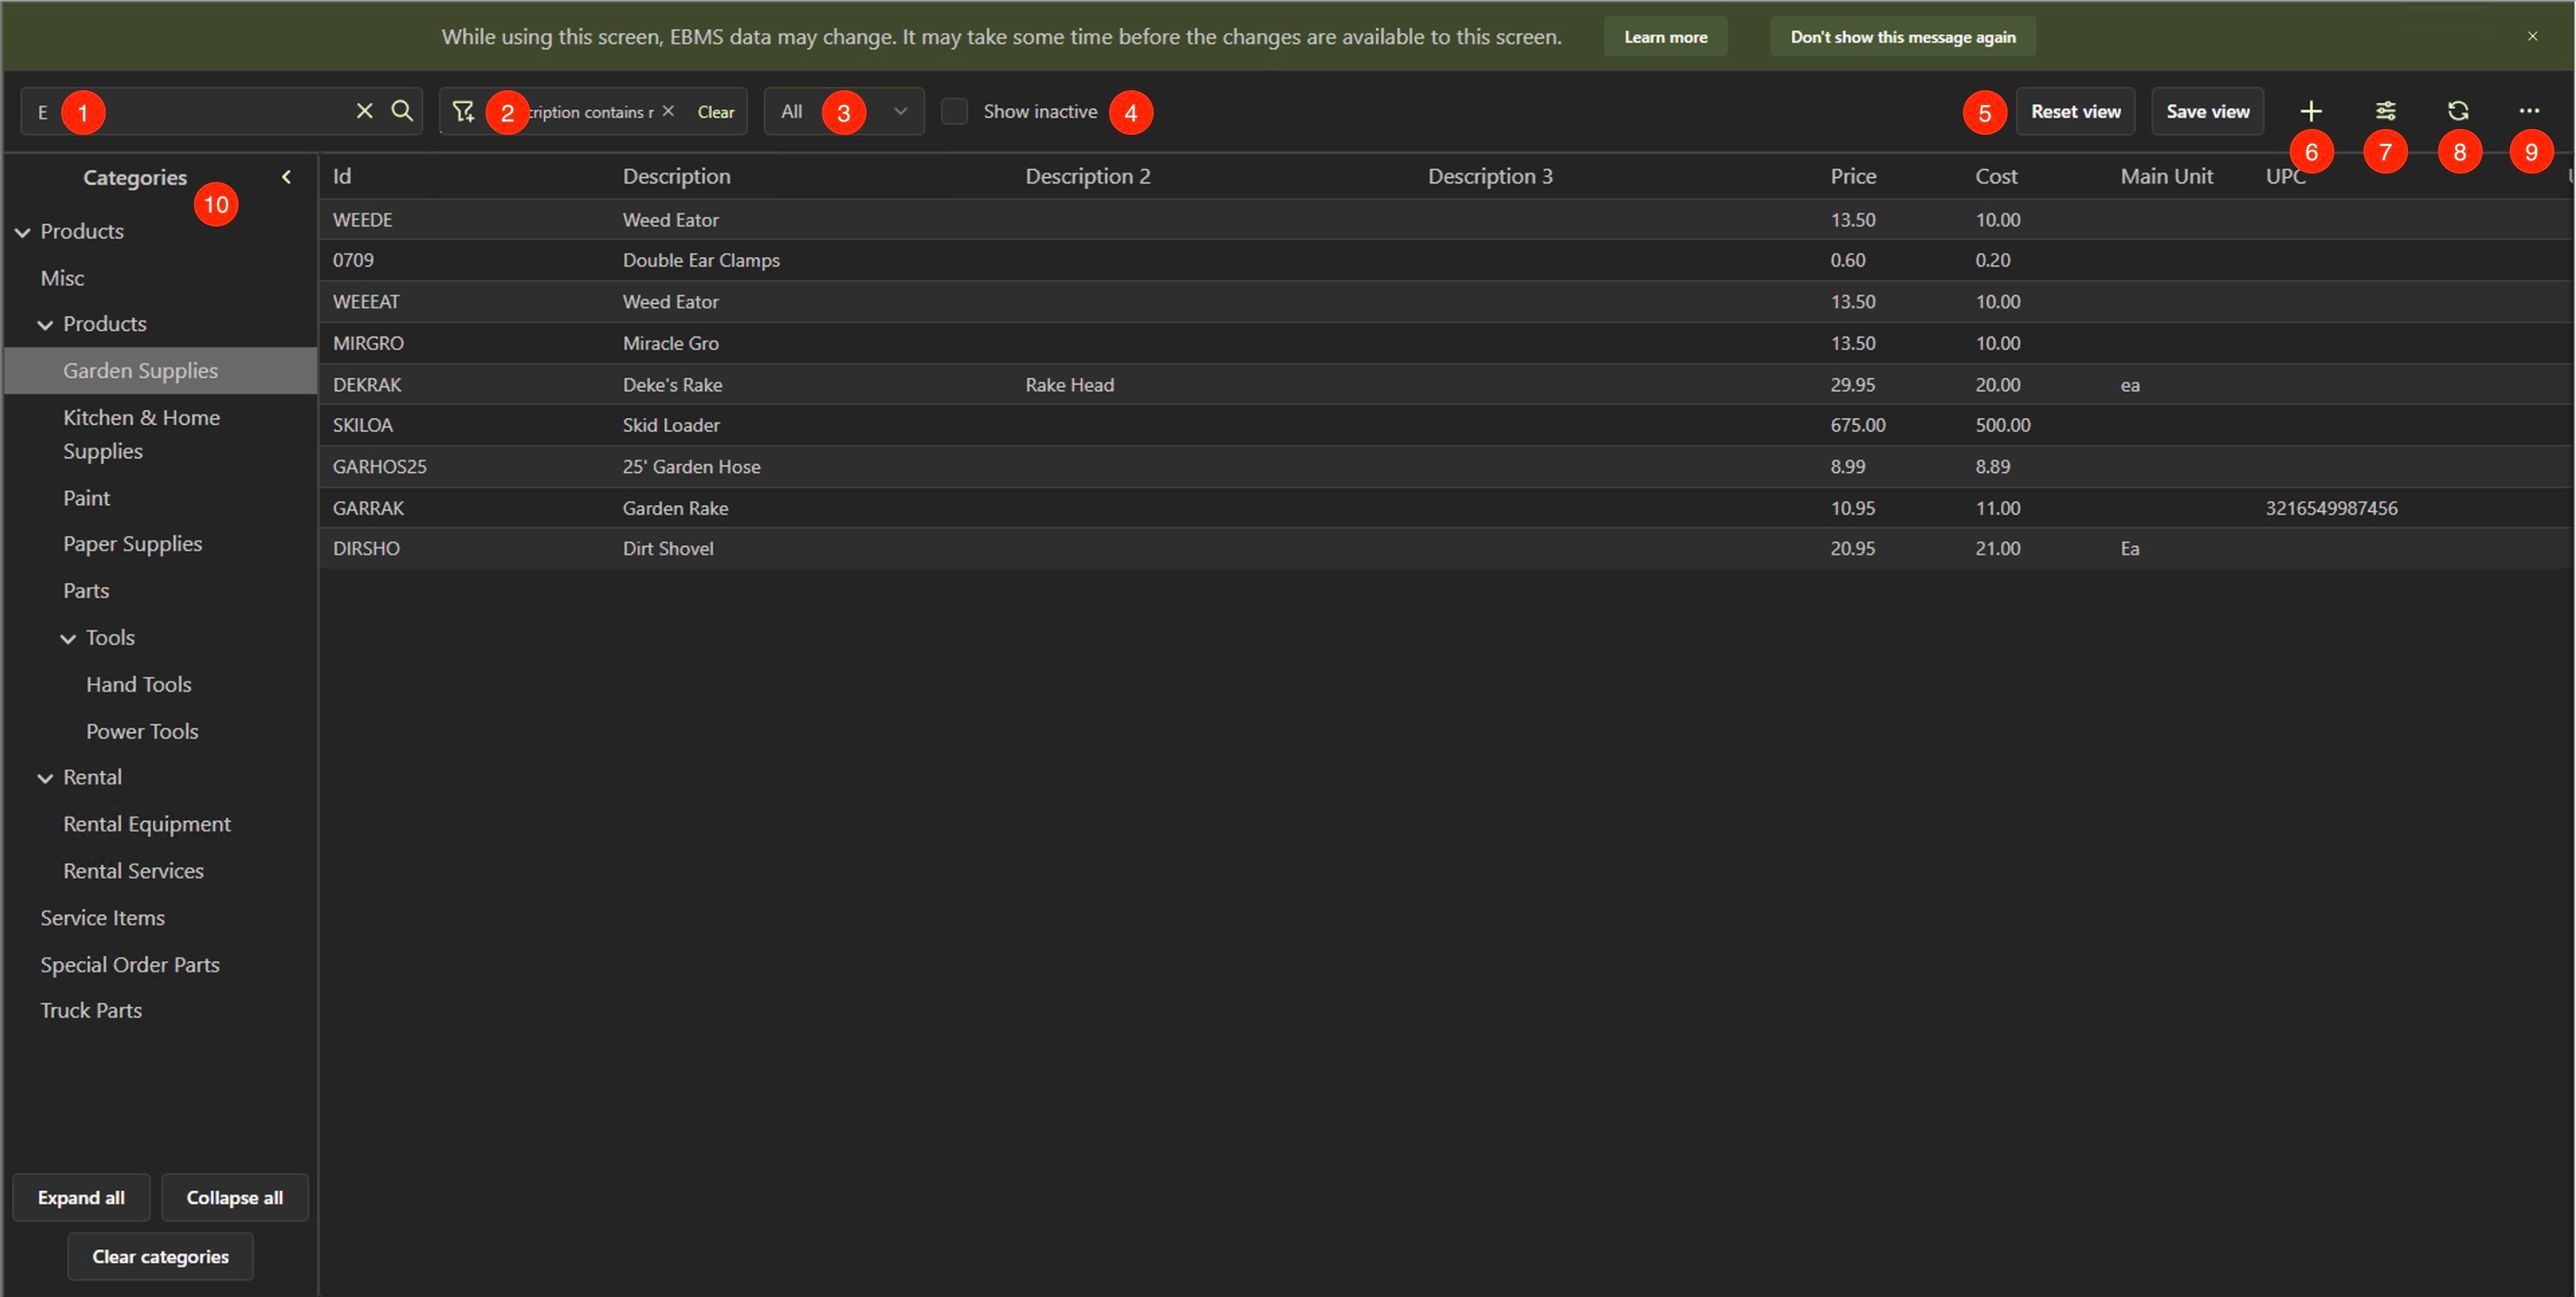Open the add filter funnel icon
Screen dimensions: 2576x1297
coord(463,111)
